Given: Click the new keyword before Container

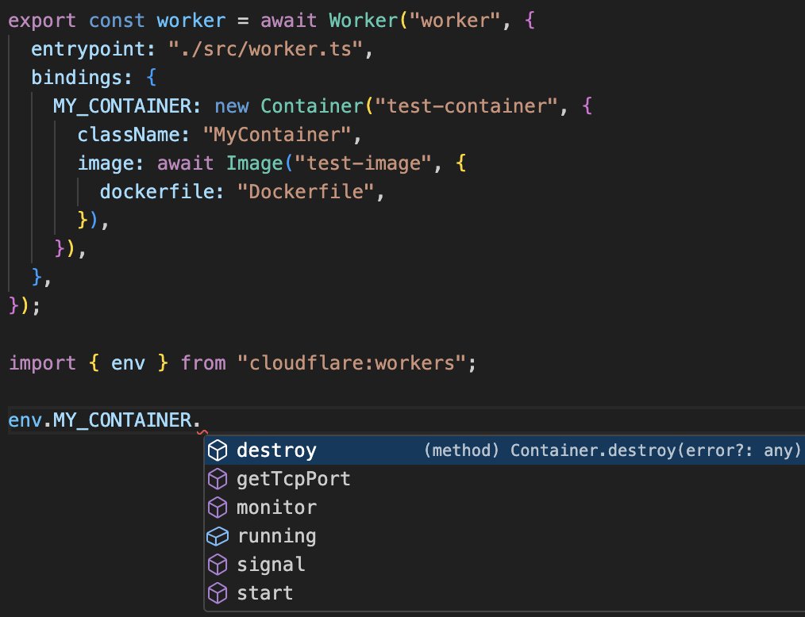Looking at the screenshot, I should [x=232, y=106].
